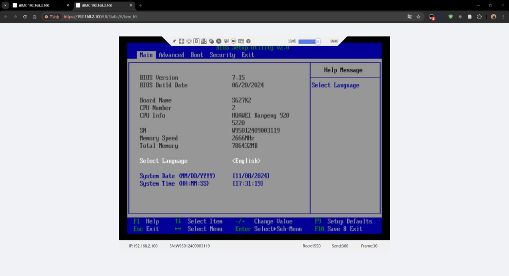Viewport: 509px width, 276px height.
Task: Open a new browser tab with plus button
Action: tap(140, 6)
